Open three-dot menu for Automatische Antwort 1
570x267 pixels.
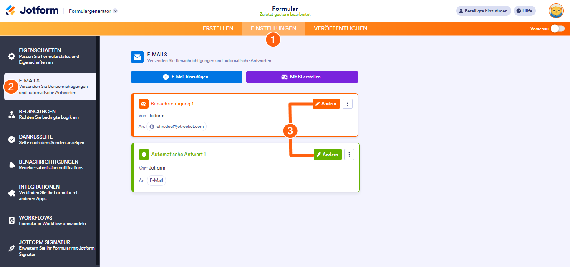[349, 155]
